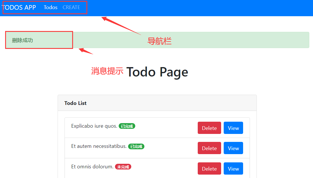Click the 未完成 badge on Et omnis dolorum
The height and width of the screenshot is (178, 313).
coord(123,167)
